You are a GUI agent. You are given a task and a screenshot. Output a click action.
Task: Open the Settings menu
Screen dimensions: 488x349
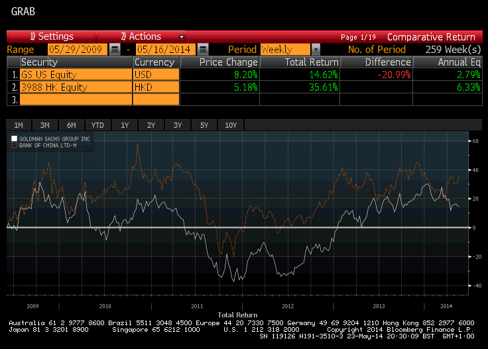(x=51, y=36)
